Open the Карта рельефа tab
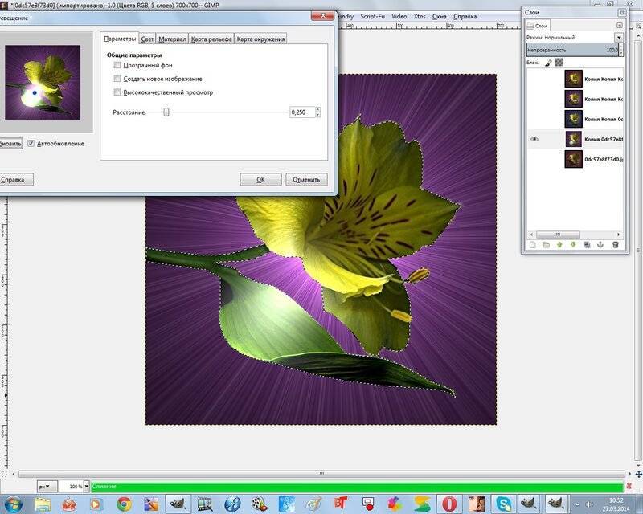Viewport: 643px width, 514px height. [x=211, y=39]
